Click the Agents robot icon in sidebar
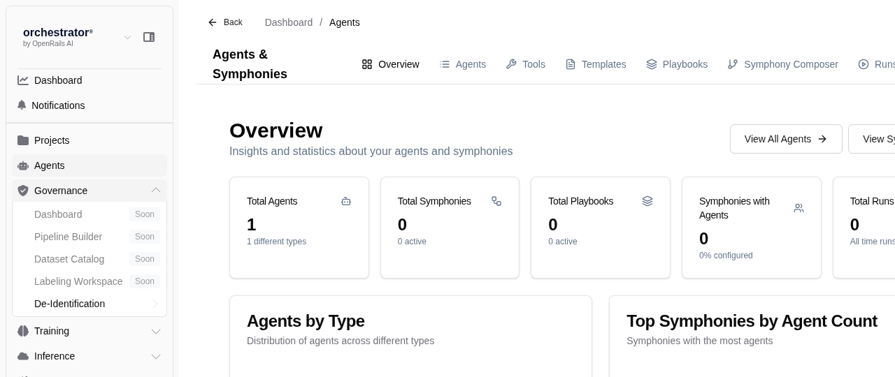The image size is (895, 377). click(x=23, y=165)
